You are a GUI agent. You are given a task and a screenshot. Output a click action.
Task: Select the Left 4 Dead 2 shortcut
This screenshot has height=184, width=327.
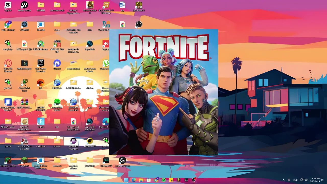point(139,7)
